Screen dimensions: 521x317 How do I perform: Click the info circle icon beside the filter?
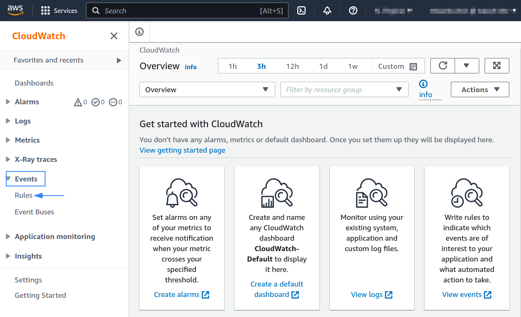(x=424, y=84)
